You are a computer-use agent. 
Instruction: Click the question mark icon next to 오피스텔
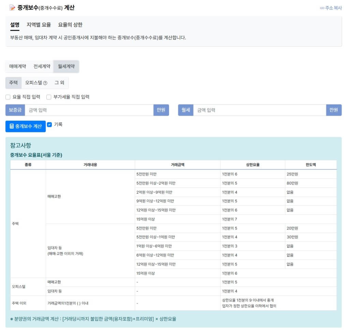point(45,83)
